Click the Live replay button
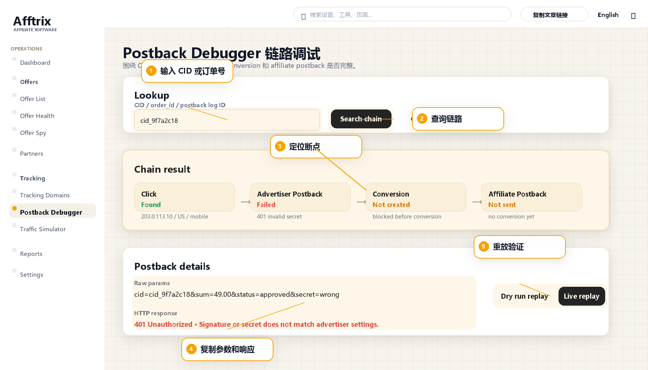 pyautogui.click(x=582, y=296)
